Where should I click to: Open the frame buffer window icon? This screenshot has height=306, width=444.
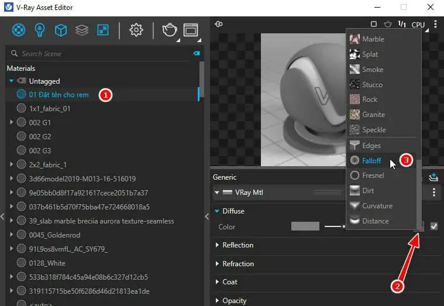[x=191, y=30]
